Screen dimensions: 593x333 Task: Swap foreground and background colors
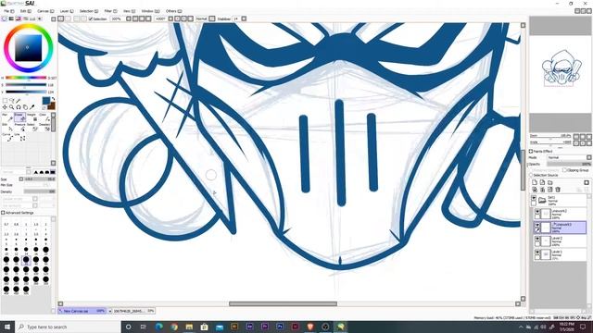click(53, 99)
